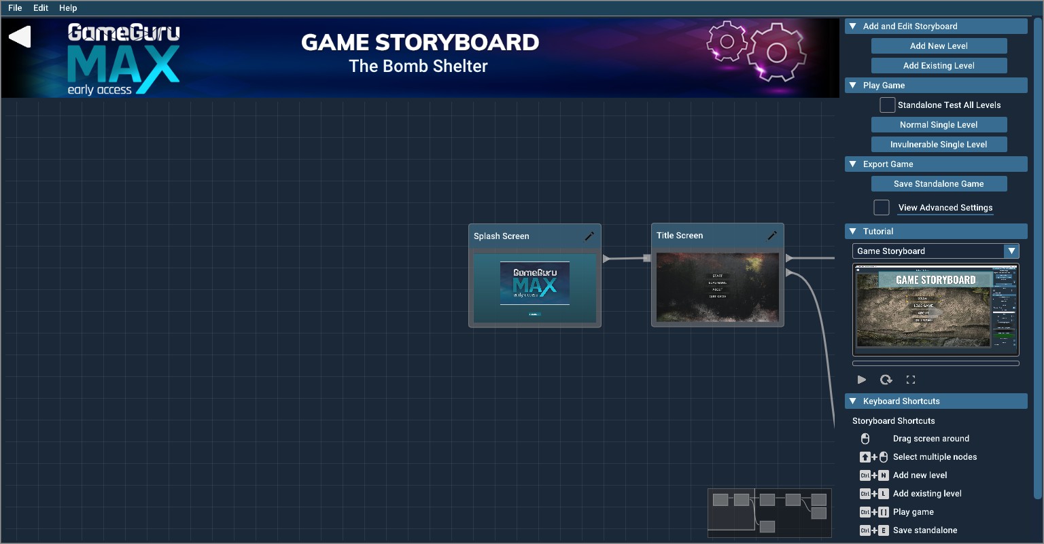Open the Help menu
Viewport: 1044px width, 544px height.
pyautogui.click(x=68, y=7)
